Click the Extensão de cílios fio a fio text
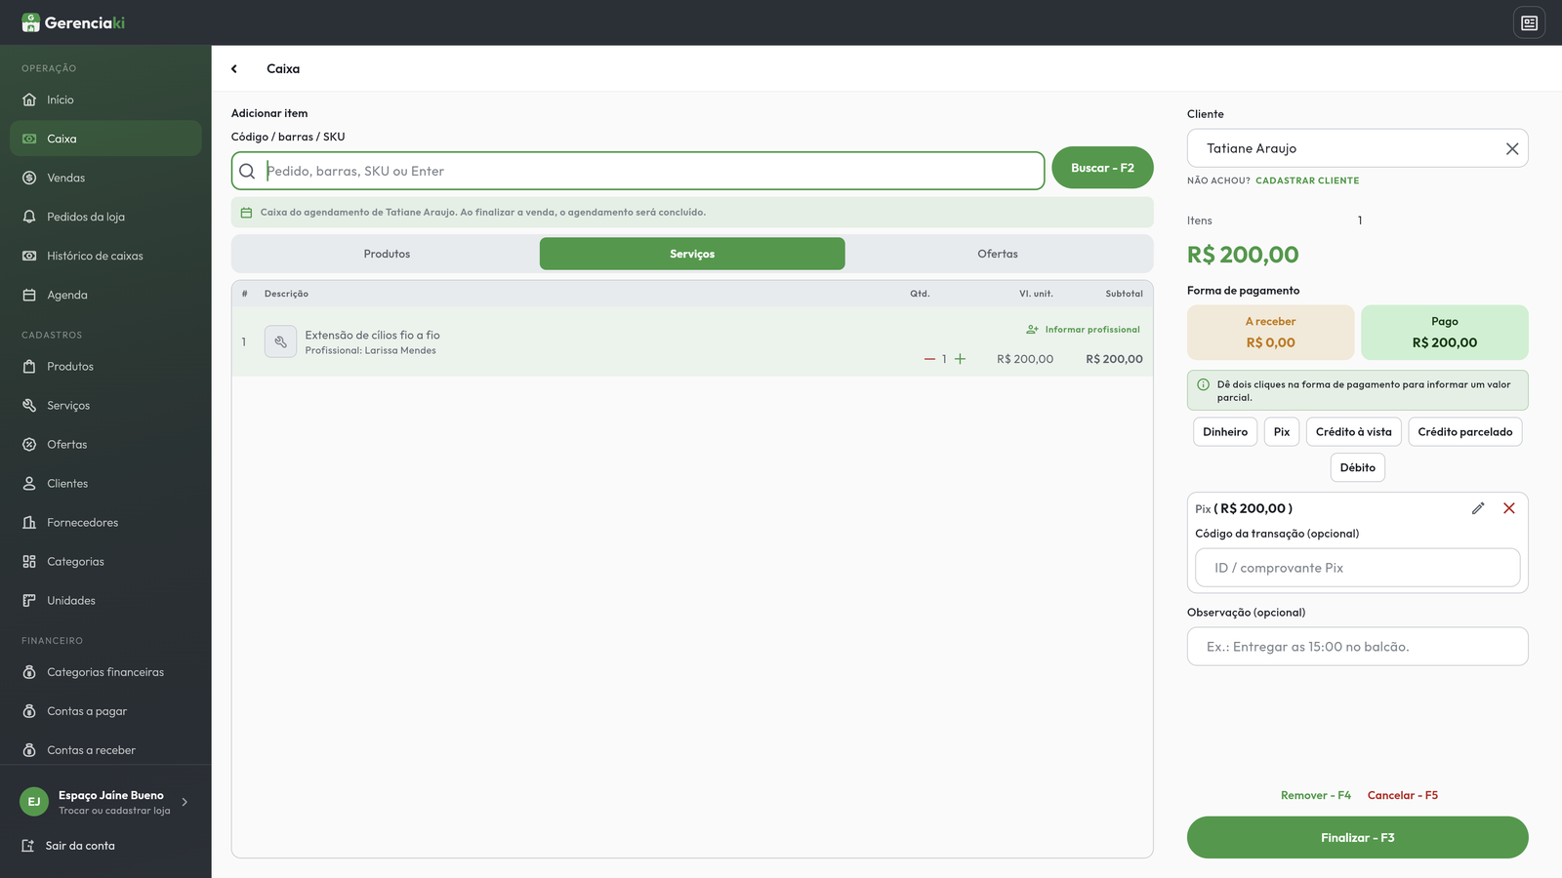Image resolution: width=1562 pixels, height=878 pixels. pyautogui.click(x=372, y=335)
